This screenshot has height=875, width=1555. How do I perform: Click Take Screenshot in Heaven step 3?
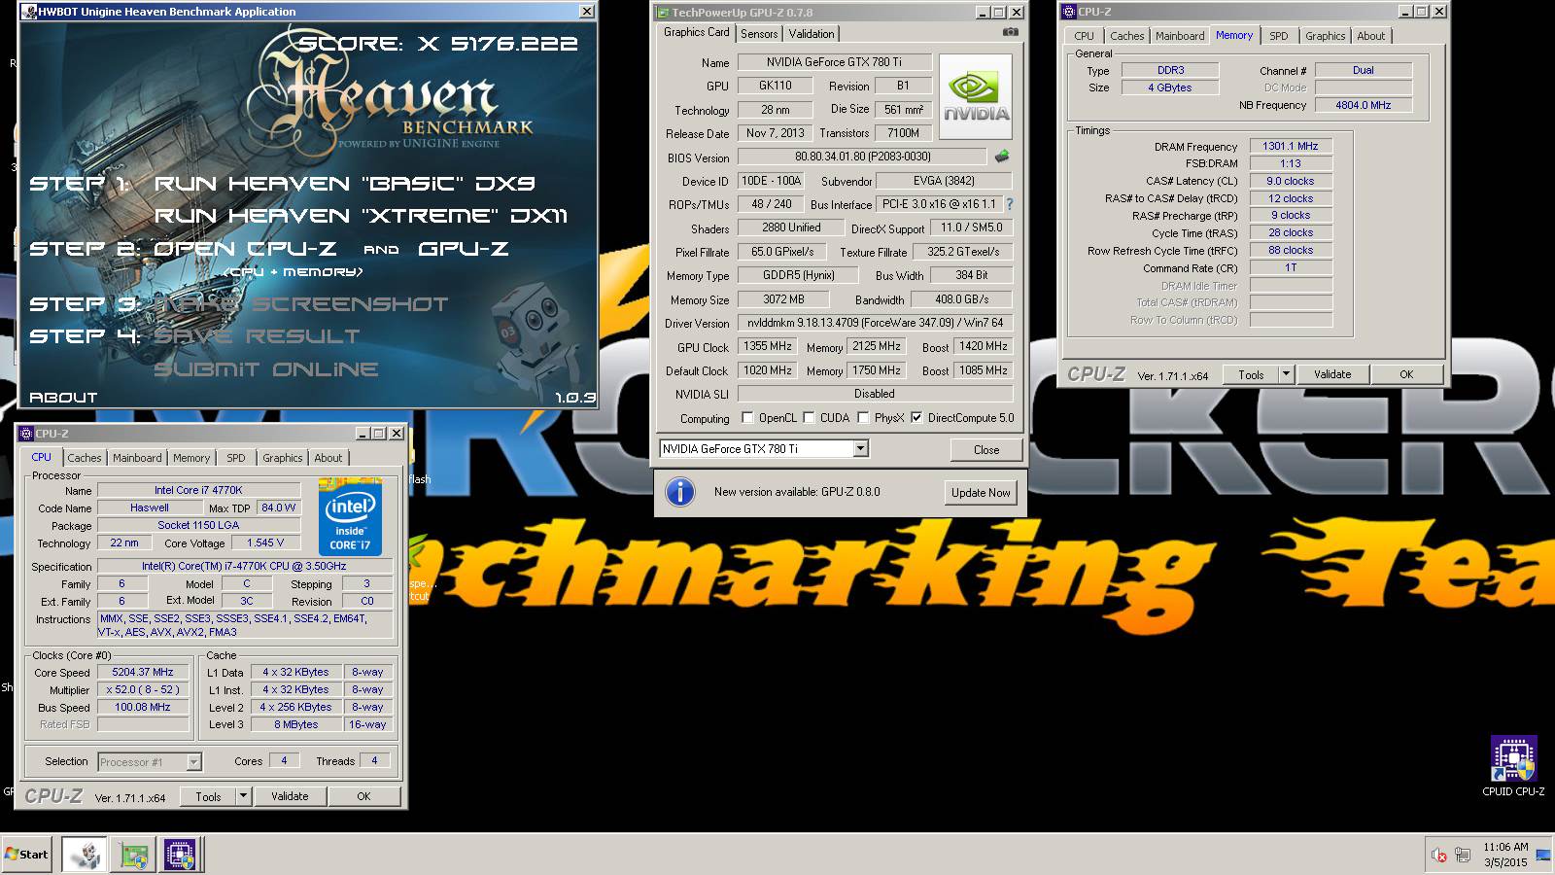(x=301, y=303)
